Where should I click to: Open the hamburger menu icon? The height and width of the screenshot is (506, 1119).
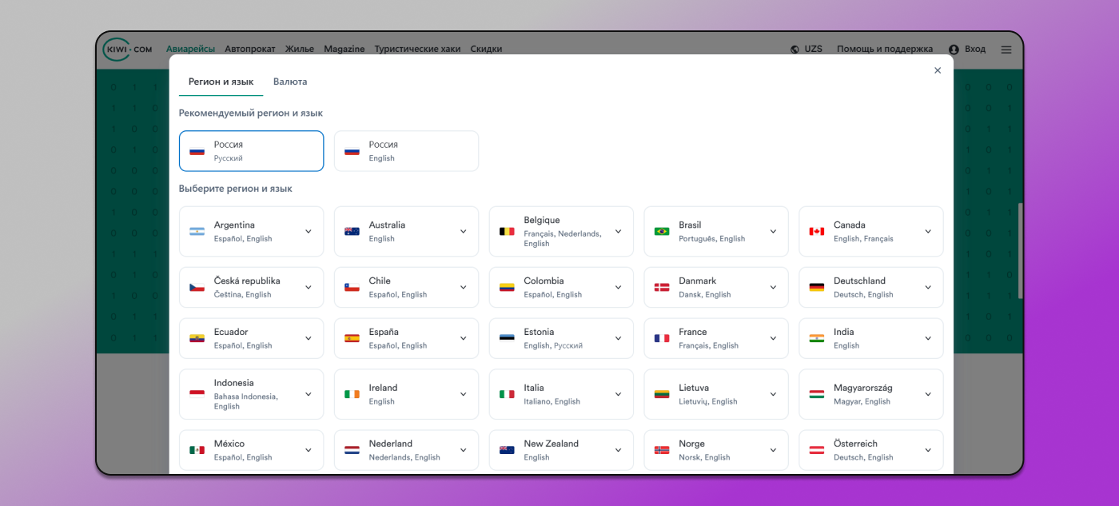pyautogui.click(x=1006, y=50)
